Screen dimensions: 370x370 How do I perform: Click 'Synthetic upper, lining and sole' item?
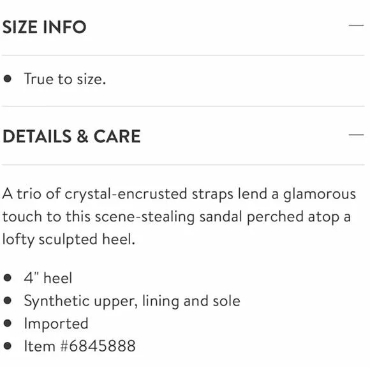[132, 301]
